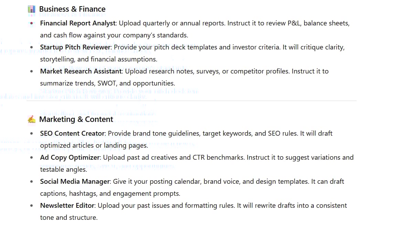This screenshot has width=395, height=227.
Task: Click the bold Newsletter Editor text
Action: 68,206
